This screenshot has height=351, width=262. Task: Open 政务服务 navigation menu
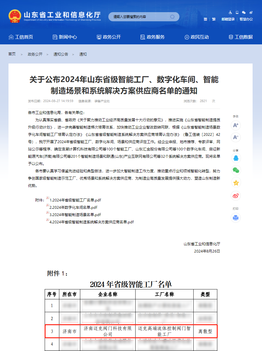(152, 37)
